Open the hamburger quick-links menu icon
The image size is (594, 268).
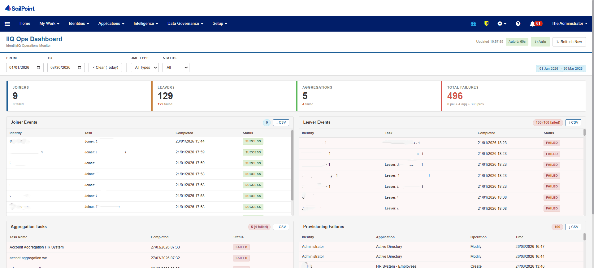click(x=7, y=24)
